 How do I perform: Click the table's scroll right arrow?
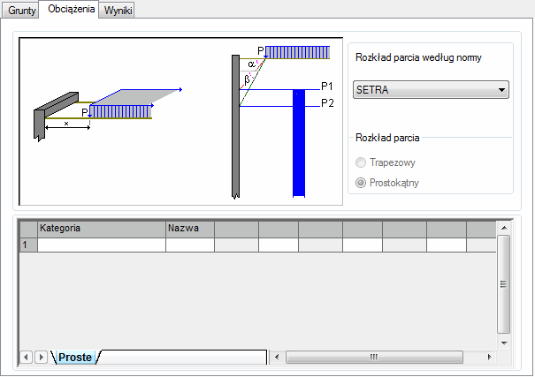[490, 358]
